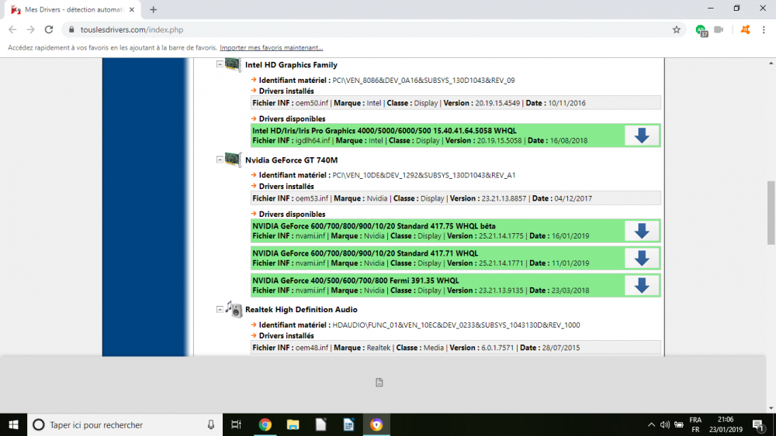Download NVIDIA 417.75 WHQL bêta driver
This screenshot has height=436, width=776.
coord(641,231)
